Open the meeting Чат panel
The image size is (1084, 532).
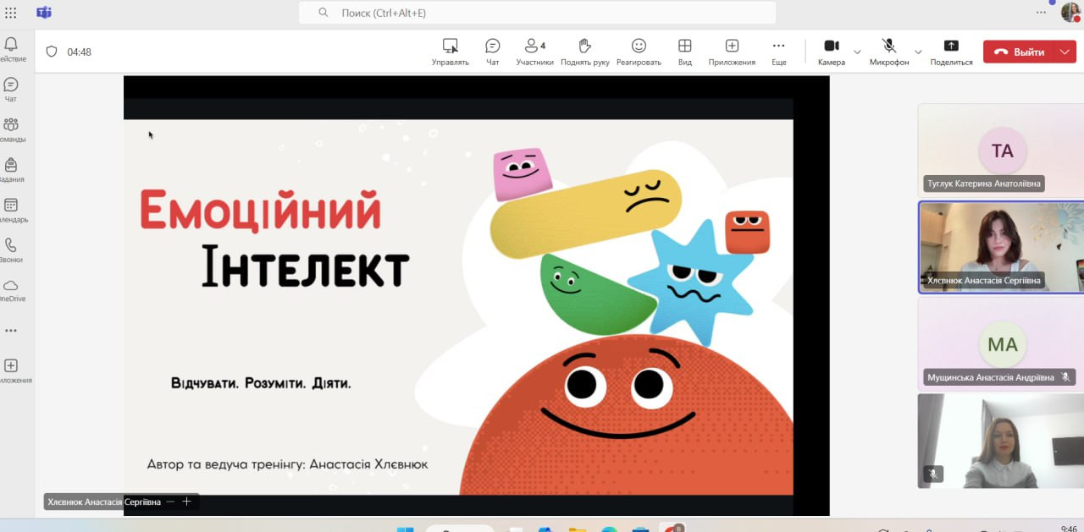(x=493, y=52)
